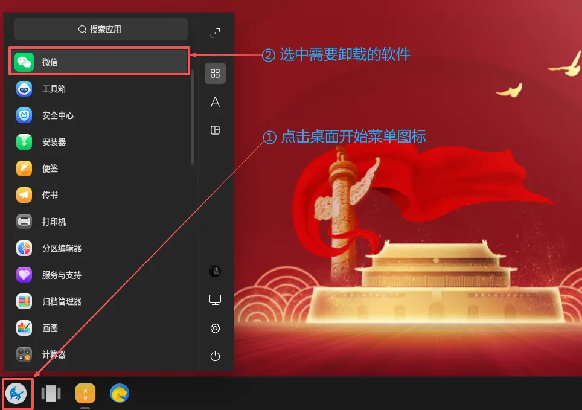The width and height of the screenshot is (582, 410).
Task: Launch the 分区编辑器 icon
Action: pos(24,248)
